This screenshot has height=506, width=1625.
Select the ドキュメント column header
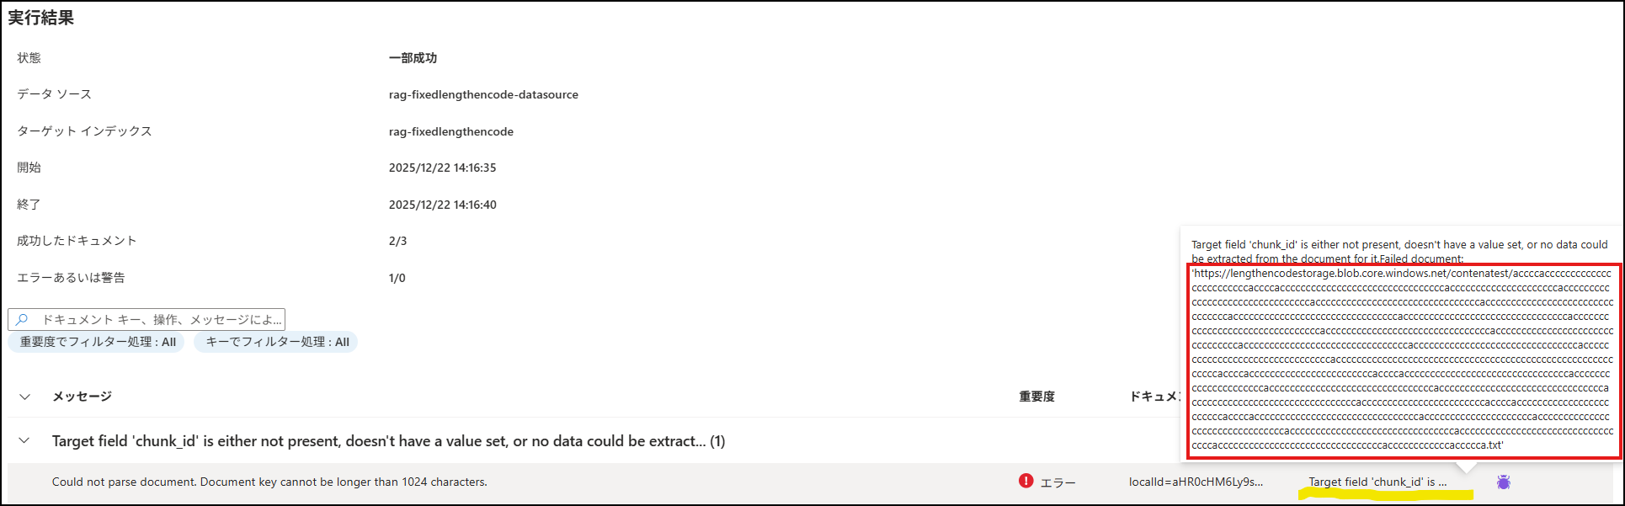1158,396
